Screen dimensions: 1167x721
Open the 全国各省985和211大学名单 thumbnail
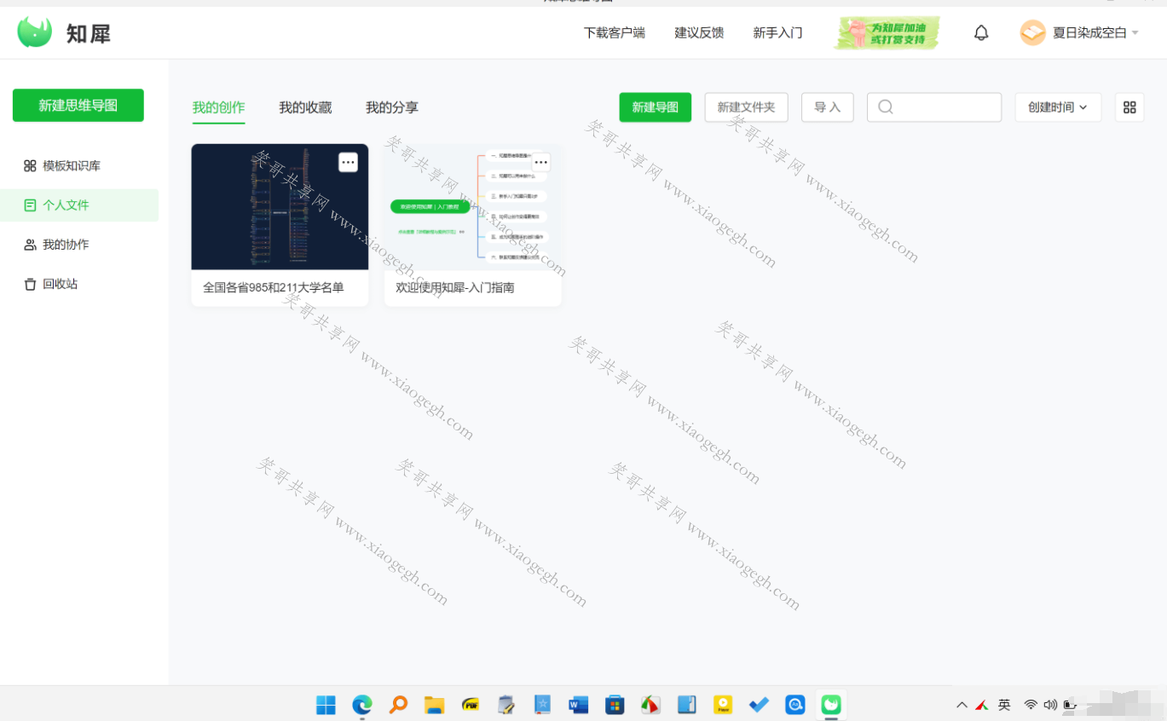tap(280, 207)
